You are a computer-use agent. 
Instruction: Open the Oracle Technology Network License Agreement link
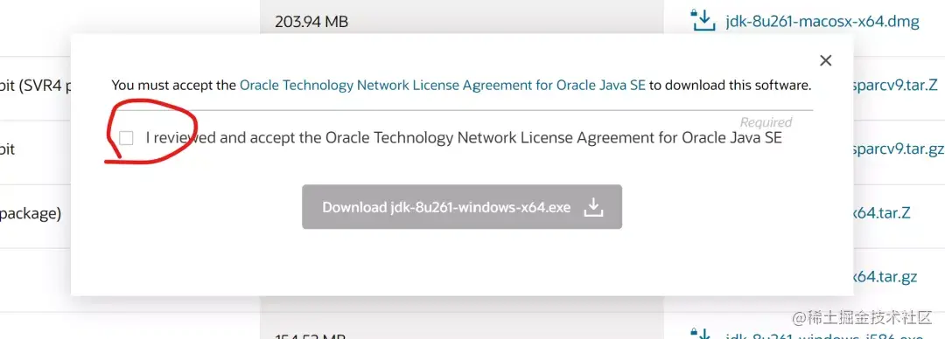tap(443, 86)
